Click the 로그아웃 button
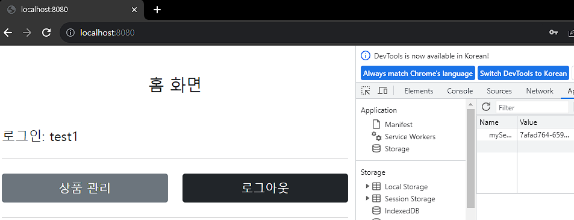The height and width of the screenshot is (220, 574). [x=265, y=188]
